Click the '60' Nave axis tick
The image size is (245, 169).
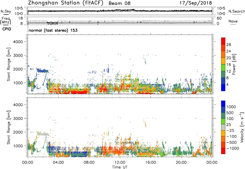click(x=219, y=18)
